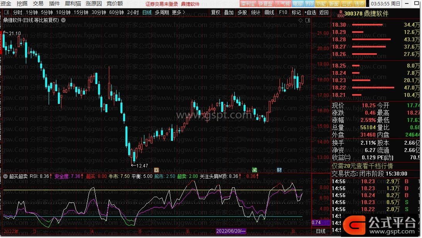The image size is (422, 238).
Task: Click the R margin-trading badge beside 300378
Action: click(341, 14)
